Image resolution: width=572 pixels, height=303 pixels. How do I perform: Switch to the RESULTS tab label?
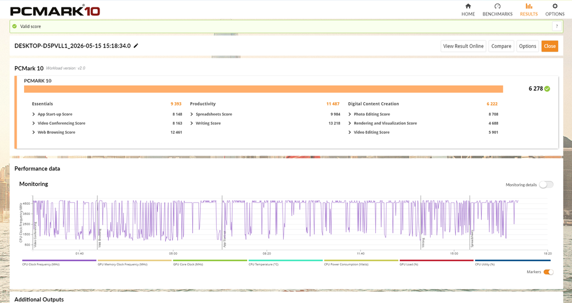(x=529, y=14)
